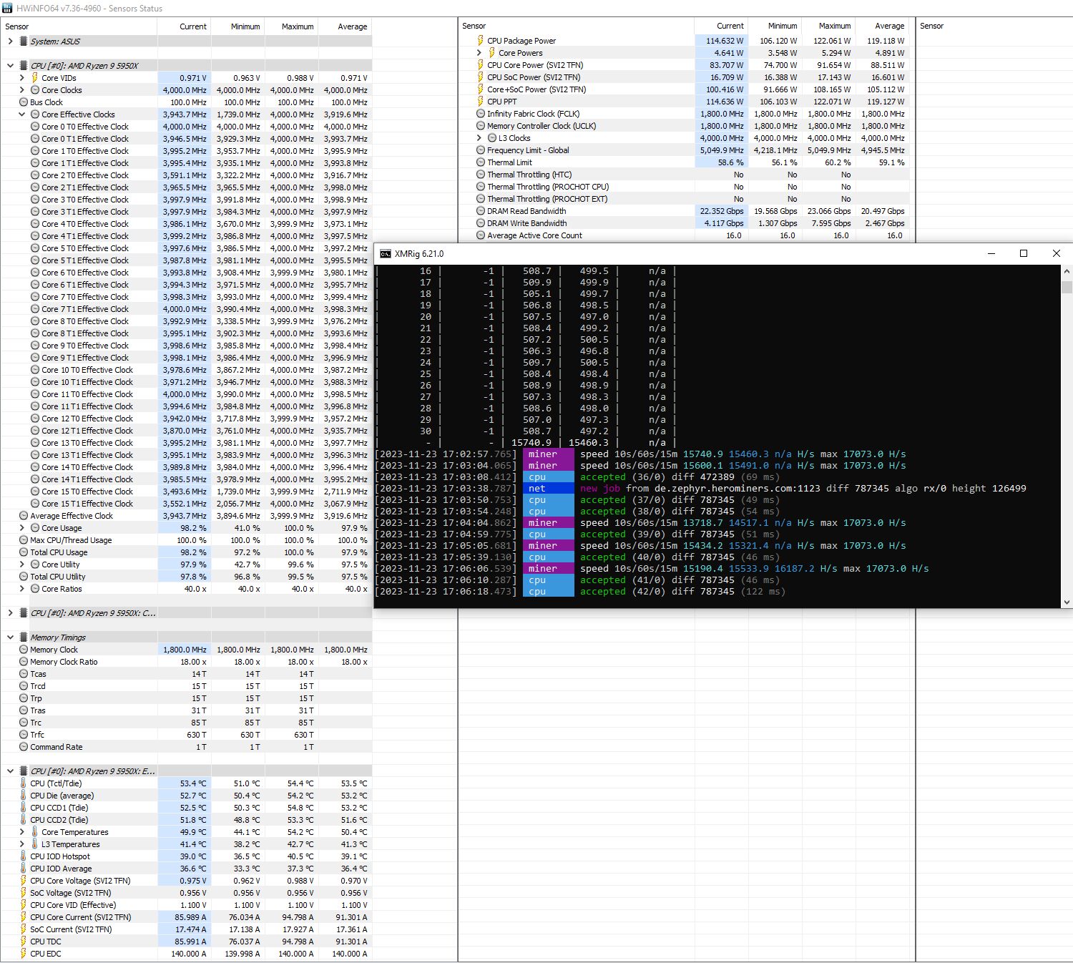Maximize the XMRig 6.21.0 window
Screen dimensions: 1073x963
point(1024,253)
